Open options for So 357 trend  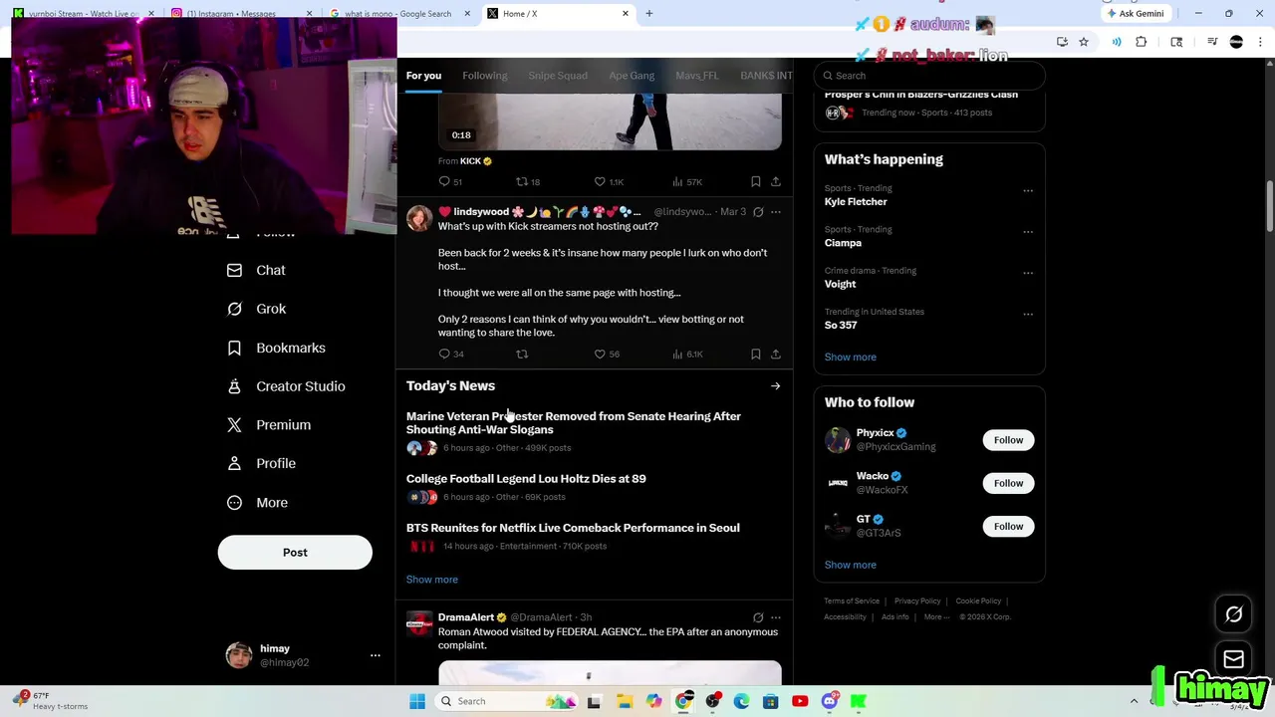tap(1028, 314)
